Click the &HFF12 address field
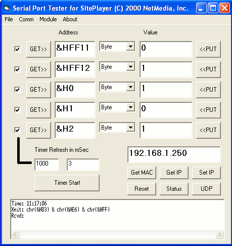 pyautogui.click(x=75, y=69)
